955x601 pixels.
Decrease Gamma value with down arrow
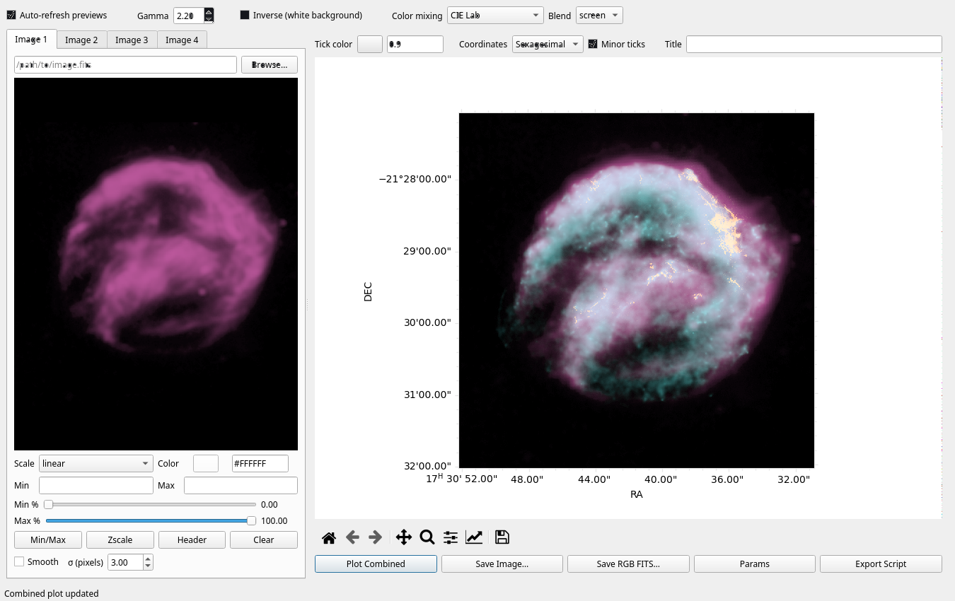[209, 19]
